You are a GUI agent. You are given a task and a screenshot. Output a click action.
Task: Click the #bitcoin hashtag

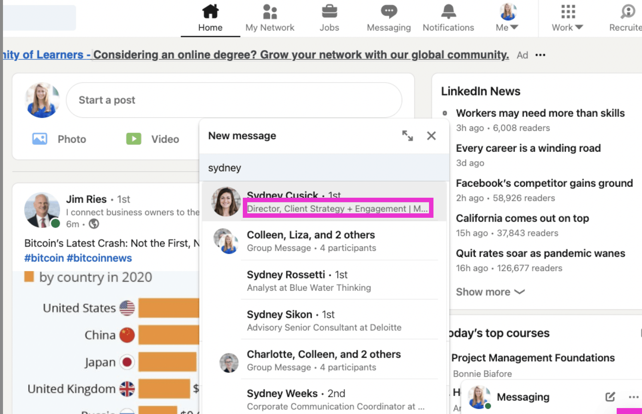pos(44,258)
